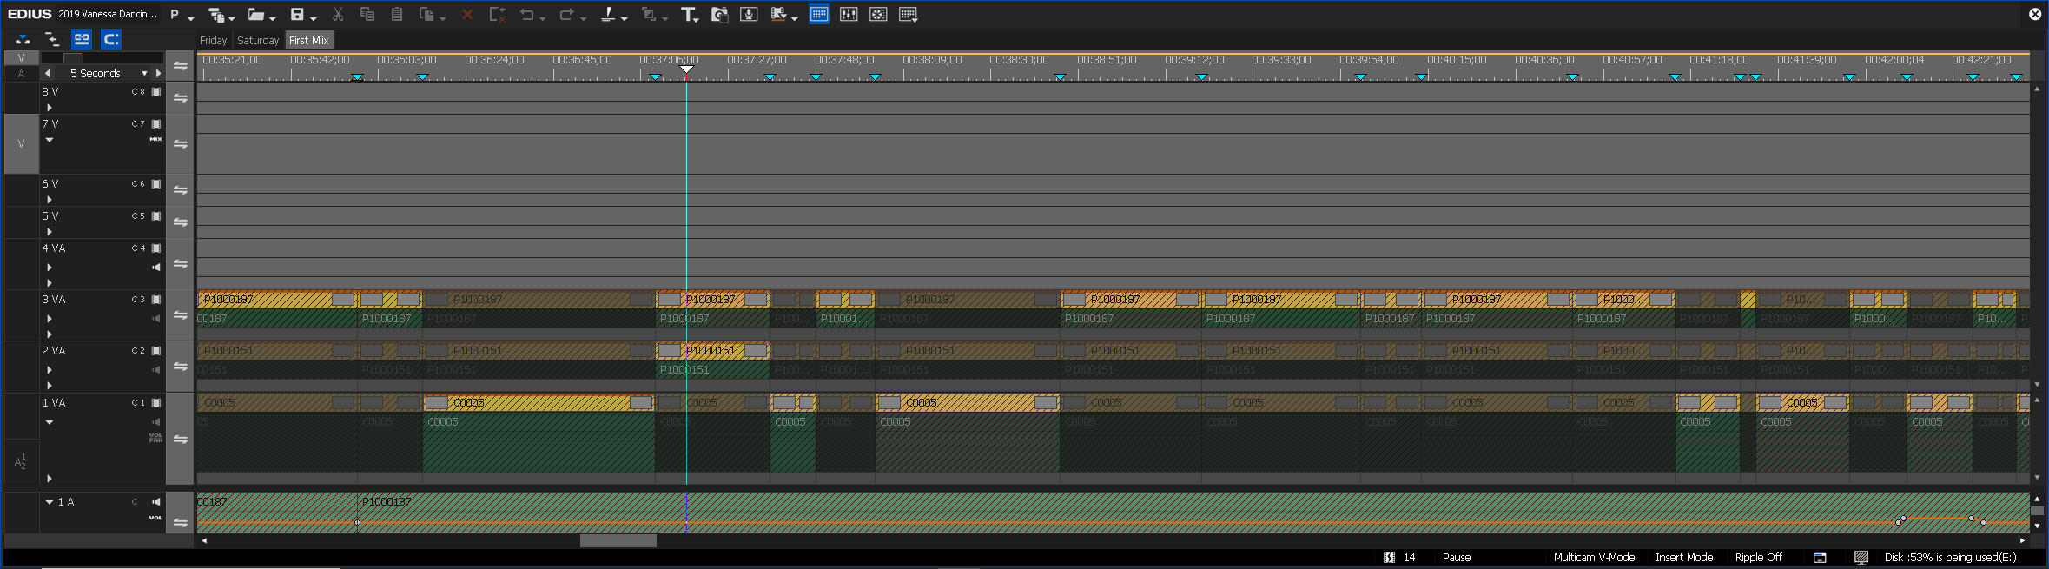
Task: Adjust the timeline scale slider
Action: [73, 58]
